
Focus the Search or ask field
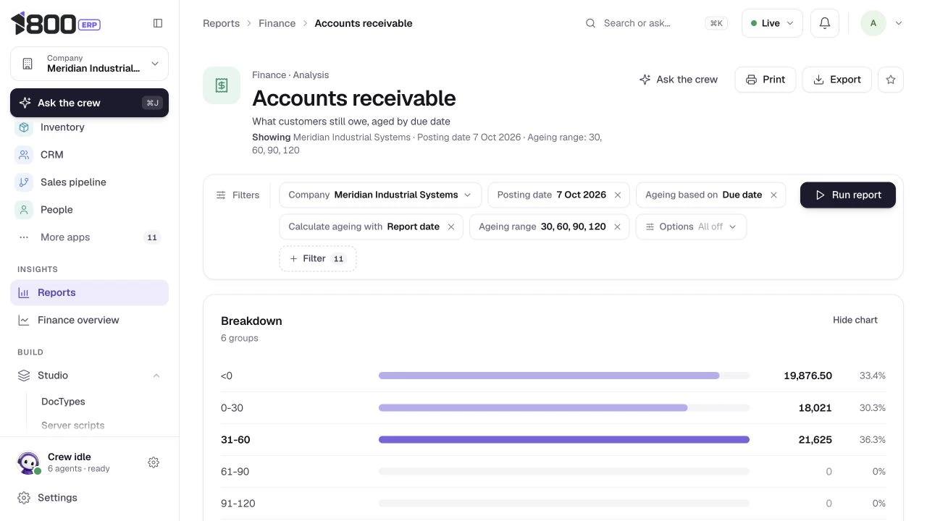click(655, 23)
